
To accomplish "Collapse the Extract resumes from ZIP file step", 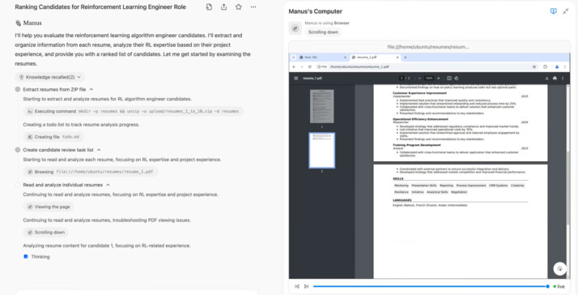I will pos(91,89).
